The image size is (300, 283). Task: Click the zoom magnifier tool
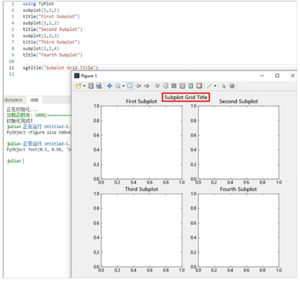[x=117, y=86]
